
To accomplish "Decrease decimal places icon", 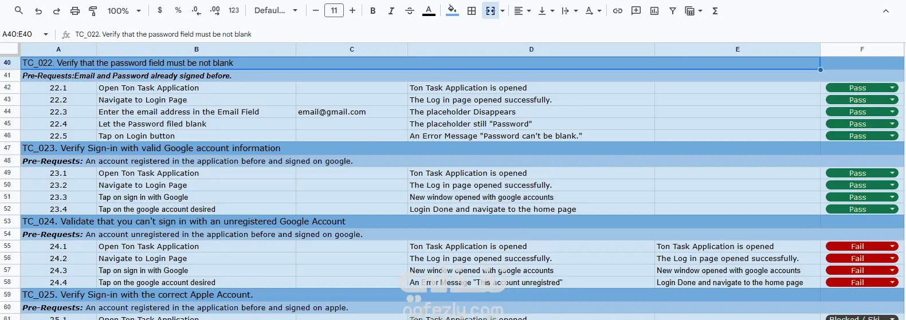I will 197,10.
